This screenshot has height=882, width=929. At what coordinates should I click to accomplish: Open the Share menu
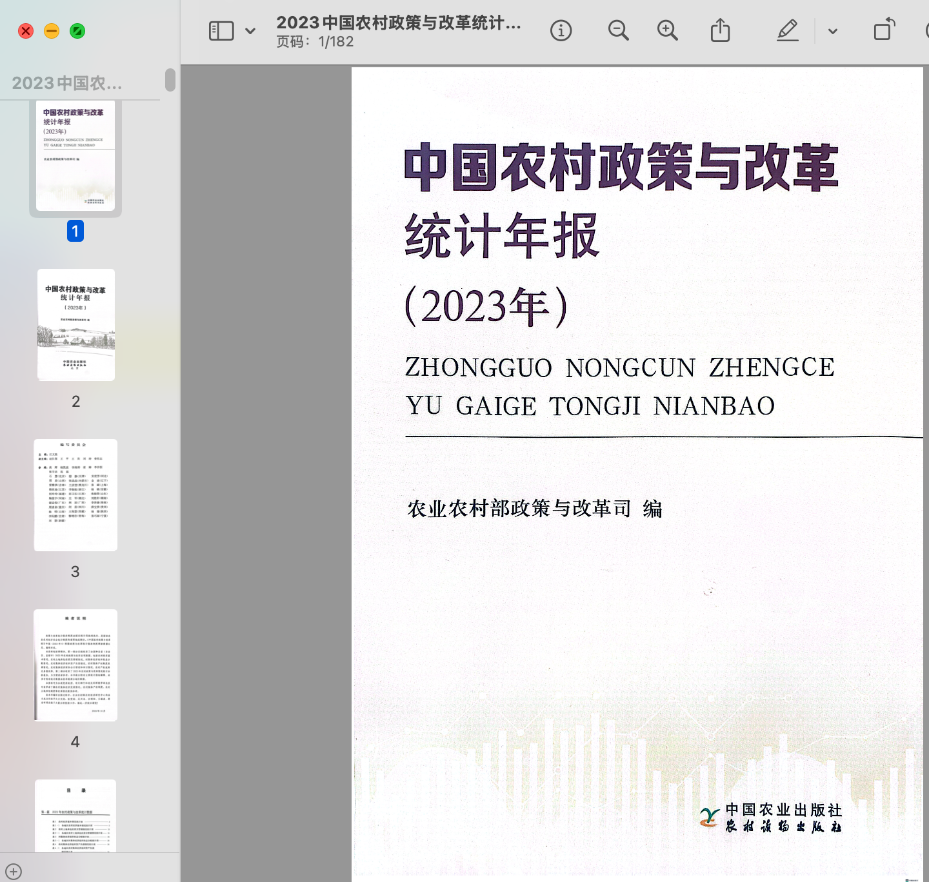tap(720, 30)
